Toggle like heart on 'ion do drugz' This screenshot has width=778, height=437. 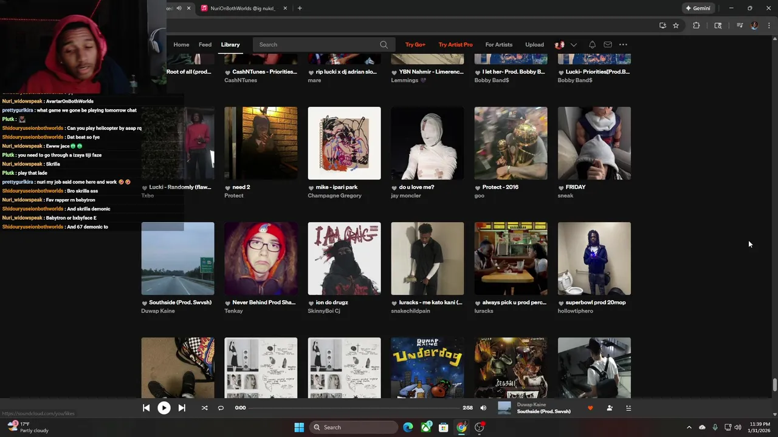pos(311,303)
